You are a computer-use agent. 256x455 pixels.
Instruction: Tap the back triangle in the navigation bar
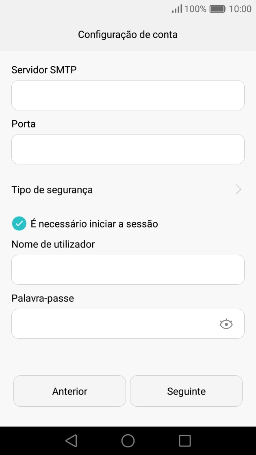click(x=70, y=440)
